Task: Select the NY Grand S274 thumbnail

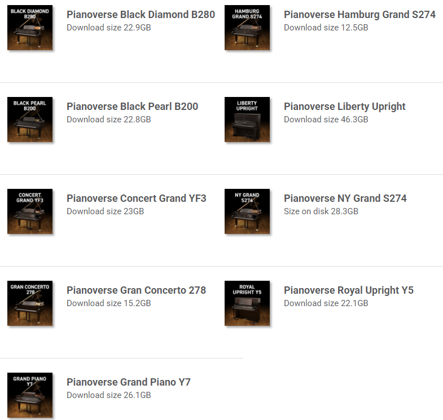Action: coord(247,211)
